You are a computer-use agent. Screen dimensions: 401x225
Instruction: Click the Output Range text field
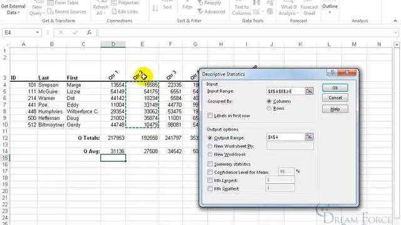[286, 137]
